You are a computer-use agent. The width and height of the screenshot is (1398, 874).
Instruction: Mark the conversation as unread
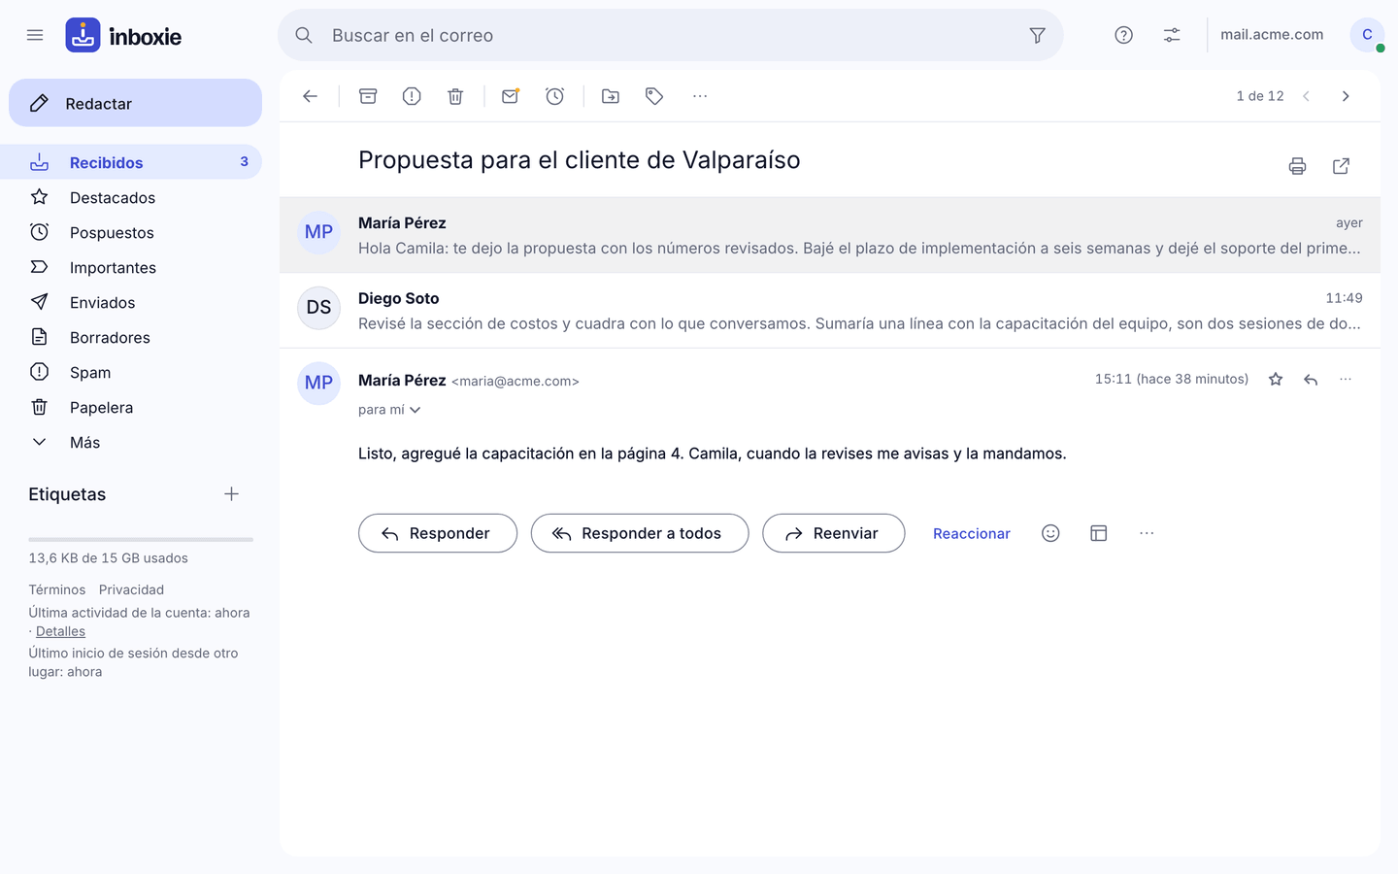[x=510, y=96]
